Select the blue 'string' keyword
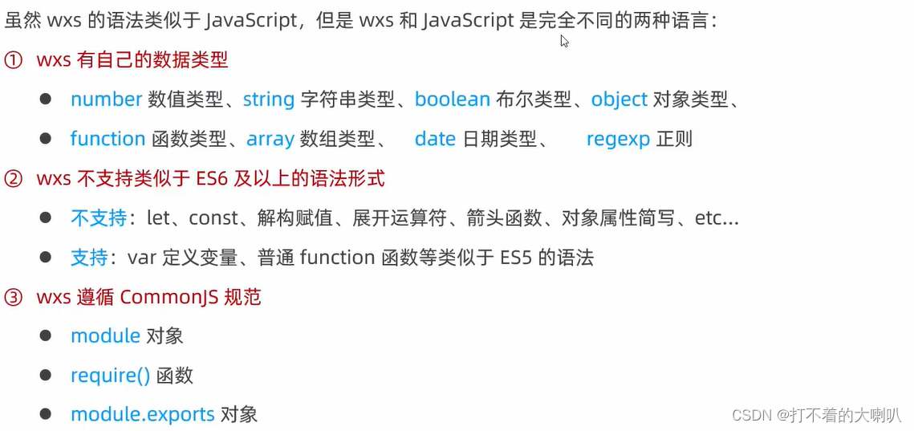The height and width of the screenshot is (431, 914). (269, 100)
